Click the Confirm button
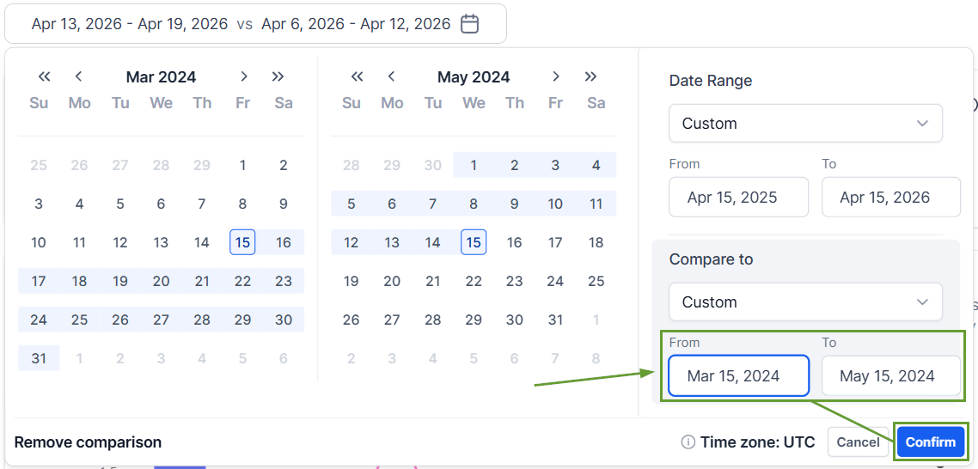Viewport: 978px width, 469px height. [930, 442]
